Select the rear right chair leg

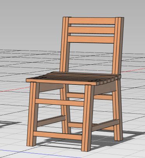[118, 110]
